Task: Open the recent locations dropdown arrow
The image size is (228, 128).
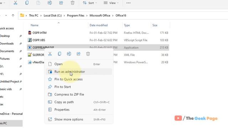Action: tap(6, 16)
